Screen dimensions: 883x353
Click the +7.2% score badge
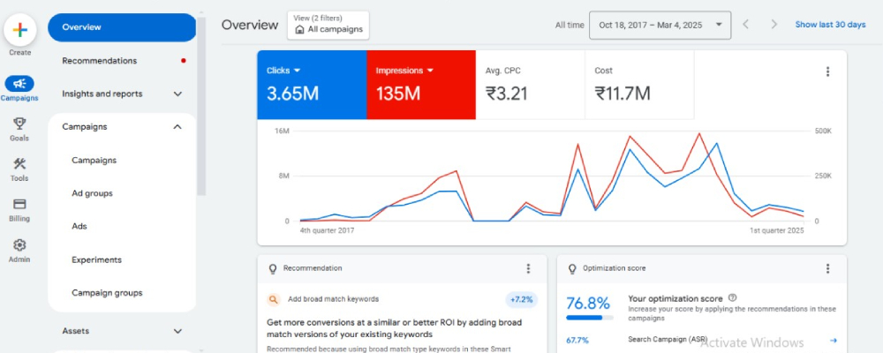click(522, 300)
